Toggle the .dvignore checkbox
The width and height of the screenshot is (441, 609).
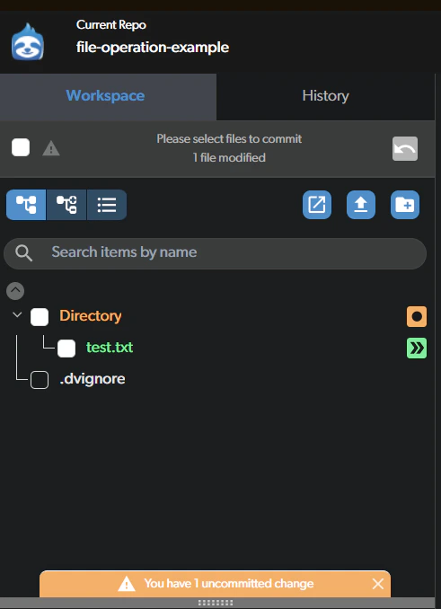click(40, 380)
